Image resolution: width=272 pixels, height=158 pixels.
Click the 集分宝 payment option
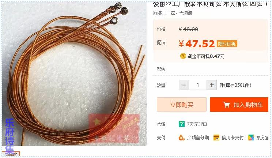(x=262, y=138)
